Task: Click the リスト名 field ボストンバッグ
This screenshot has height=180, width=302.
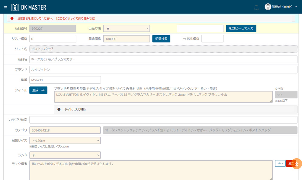Action: (x=163, y=49)
